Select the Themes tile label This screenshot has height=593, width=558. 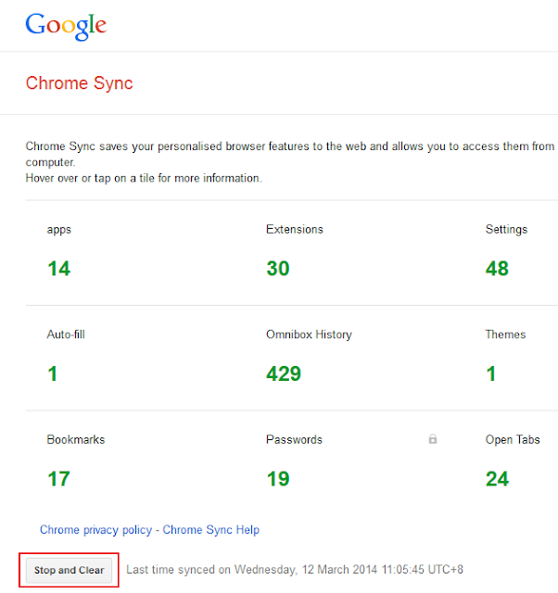[x=506, y=334]
